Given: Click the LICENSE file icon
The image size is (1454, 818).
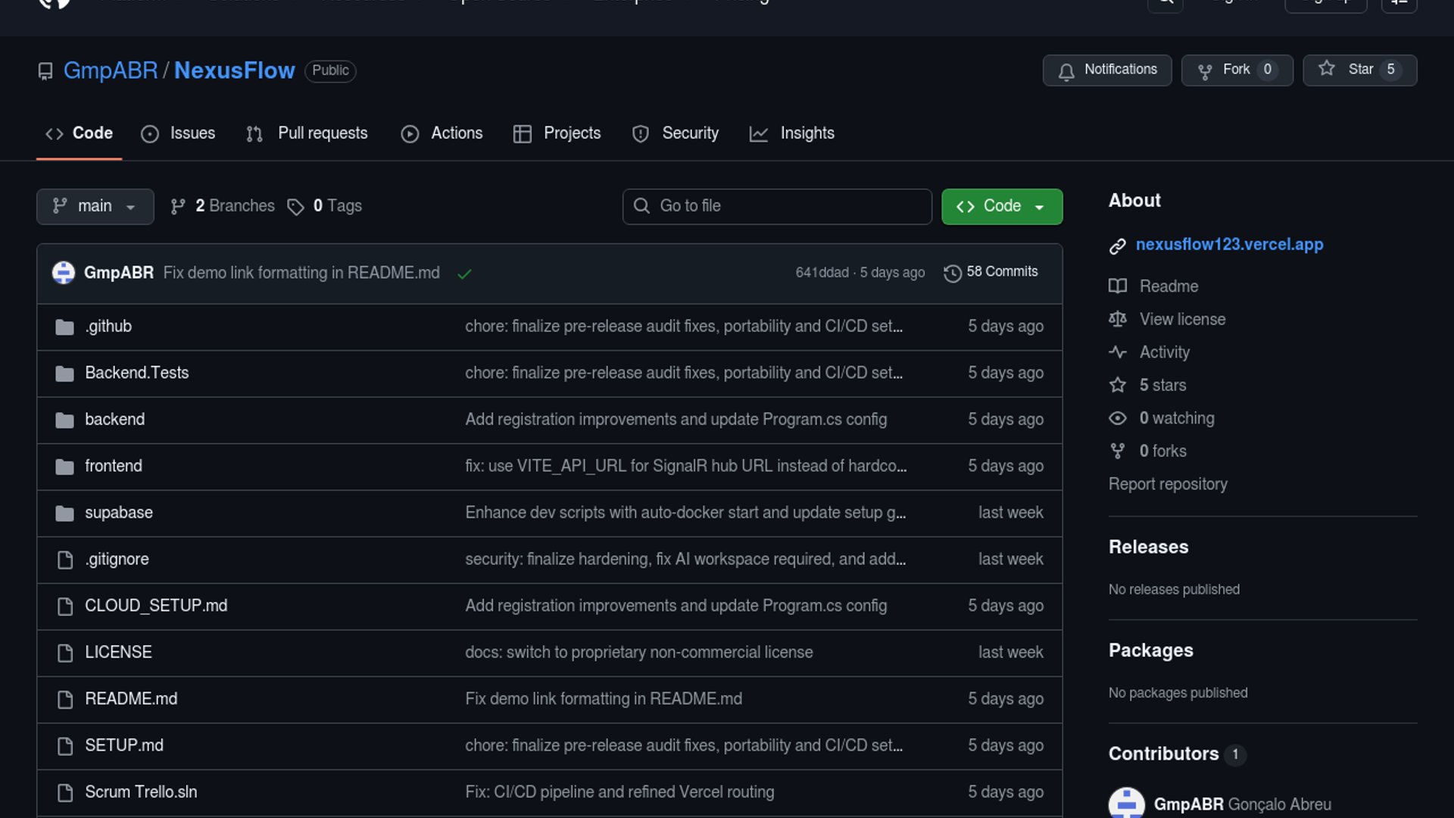Looking at the screenshot, I should [65, 653].
